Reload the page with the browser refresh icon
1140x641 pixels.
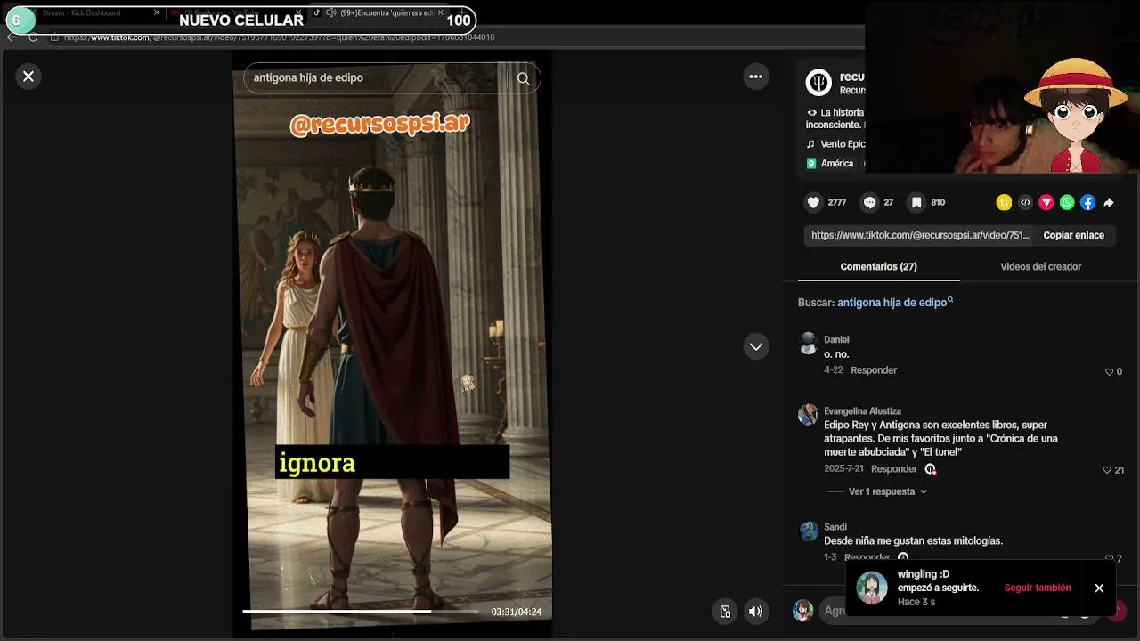click(x=33, y=37)
